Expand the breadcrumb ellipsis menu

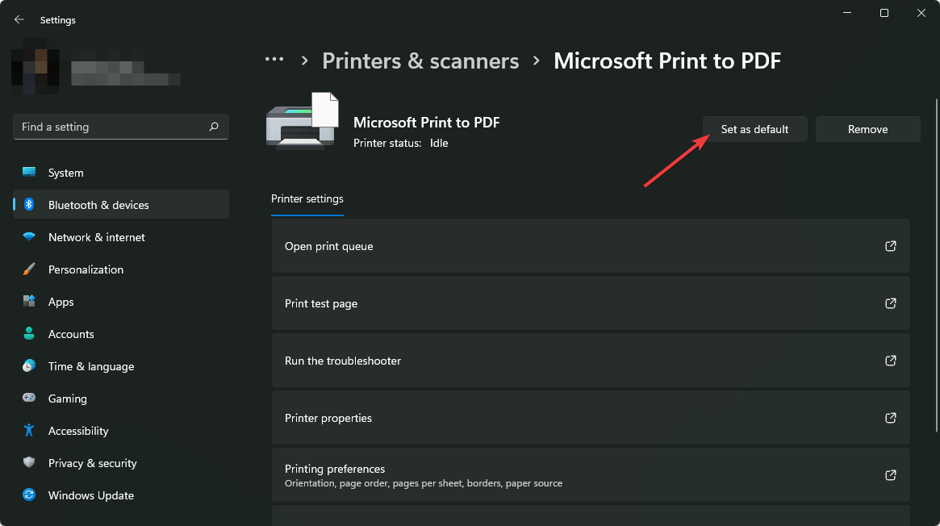274,61
